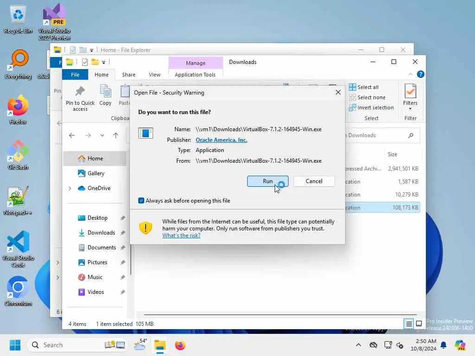The image size is (475, 356).
Task: Select the 2,941,501 KB file row
Action: coord(383,169)
